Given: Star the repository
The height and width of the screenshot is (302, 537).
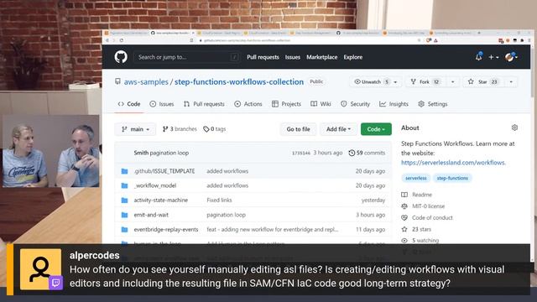Looking at the screenshot, I should tap(483, 82).
